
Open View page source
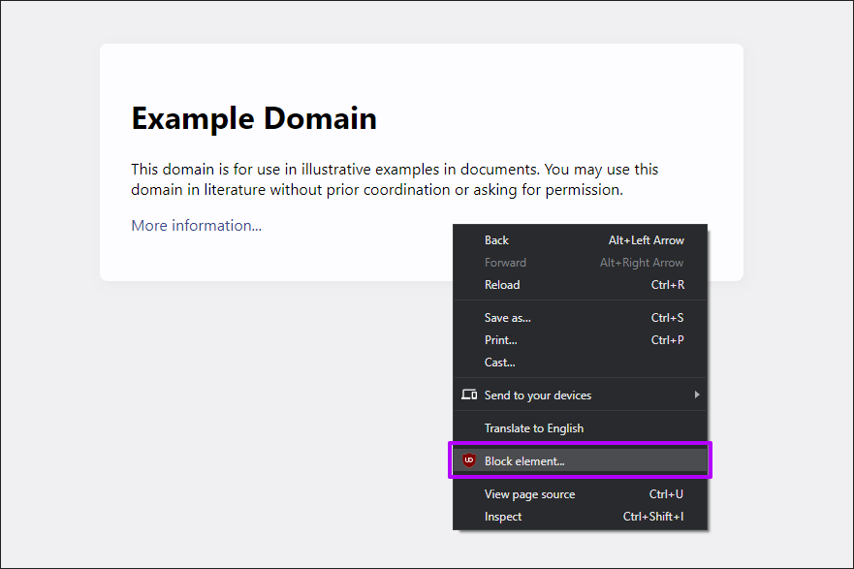529,493
